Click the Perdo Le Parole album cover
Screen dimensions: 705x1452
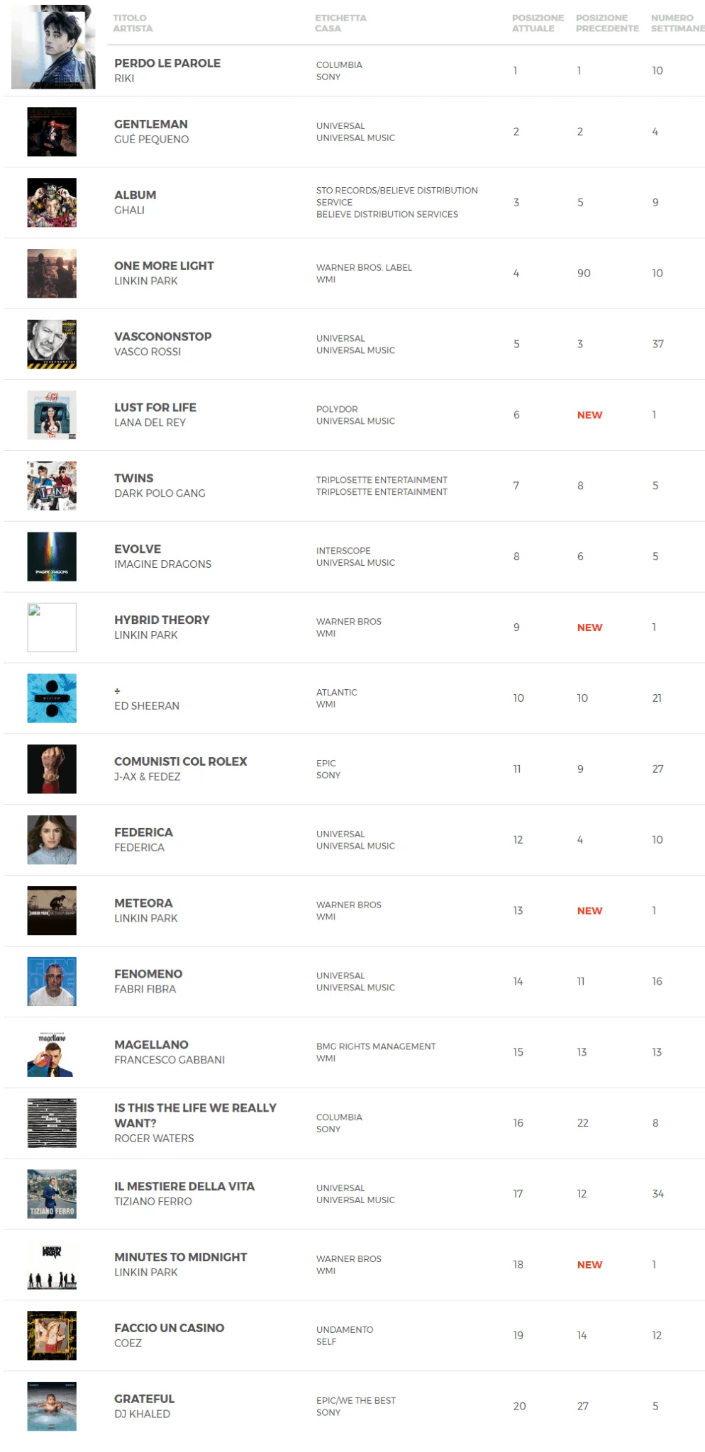(53, 47)
